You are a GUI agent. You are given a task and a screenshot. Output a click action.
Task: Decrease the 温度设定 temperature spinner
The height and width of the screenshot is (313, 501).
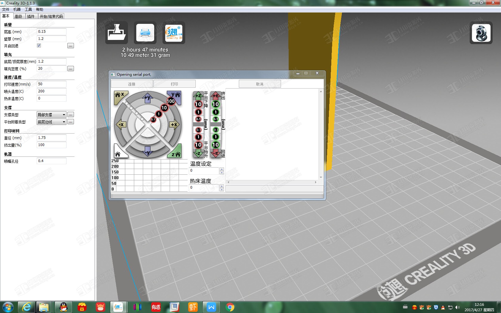pos(222,173)
